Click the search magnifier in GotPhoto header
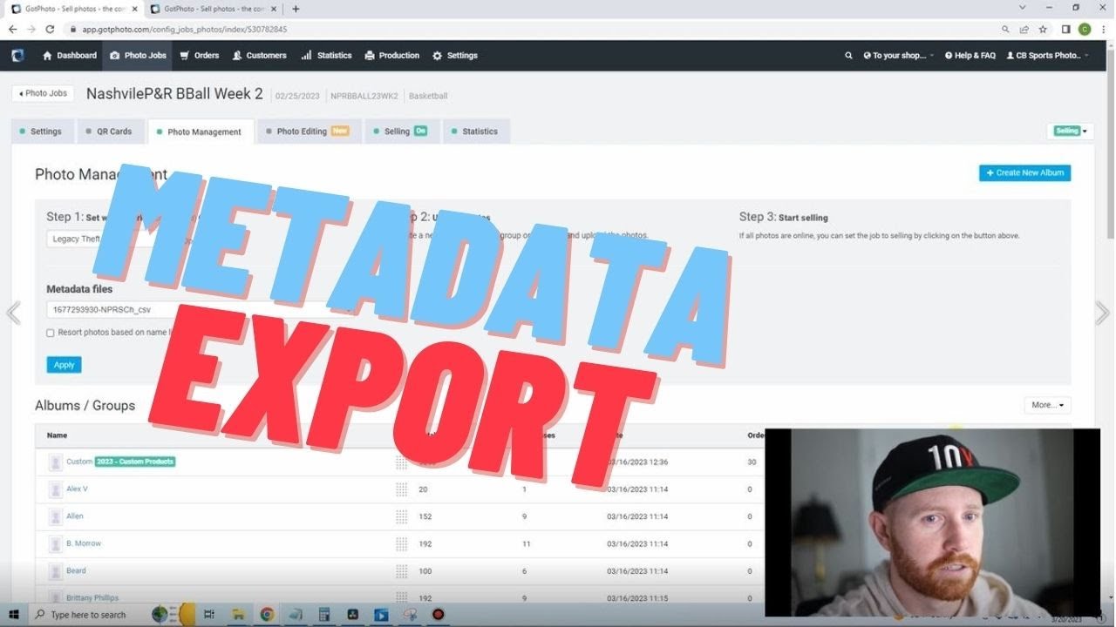The height and width of the screenshot is (627, 1116). 848,56
